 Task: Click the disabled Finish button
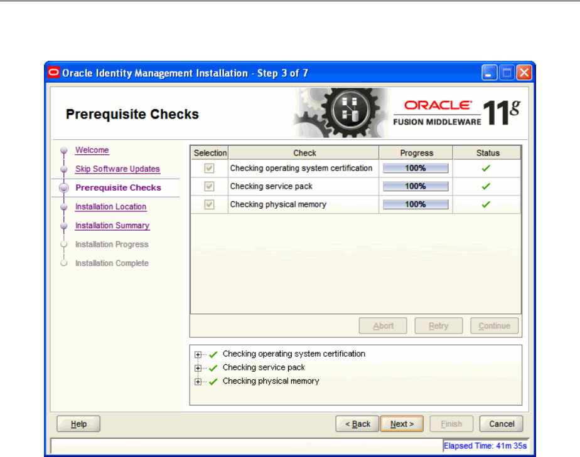coord(451,424)
